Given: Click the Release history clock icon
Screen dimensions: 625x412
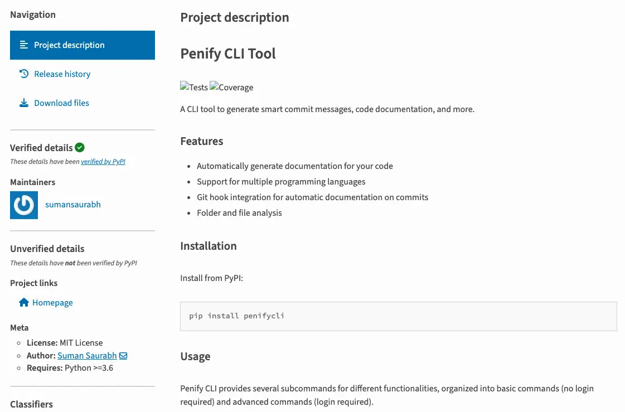Looking at the screenshot, I should (x=24, y=74).
